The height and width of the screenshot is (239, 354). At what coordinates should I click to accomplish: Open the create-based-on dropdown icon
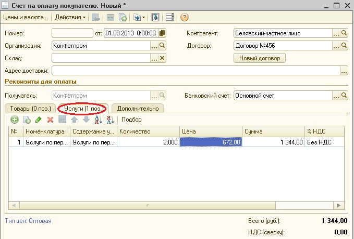tap(139, 17)
